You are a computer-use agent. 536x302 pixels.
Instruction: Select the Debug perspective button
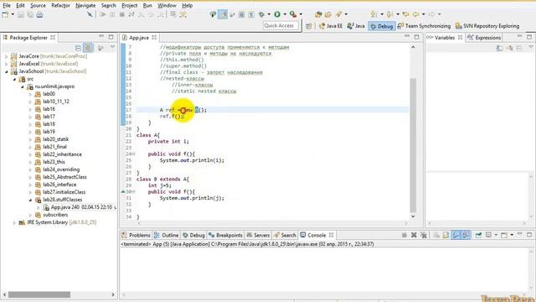382,26
